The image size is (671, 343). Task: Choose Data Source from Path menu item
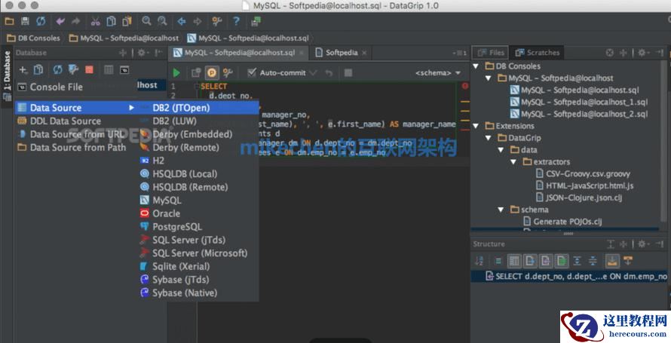coord(76,148)
